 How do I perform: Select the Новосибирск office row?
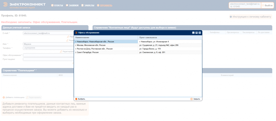coord(106,41)
